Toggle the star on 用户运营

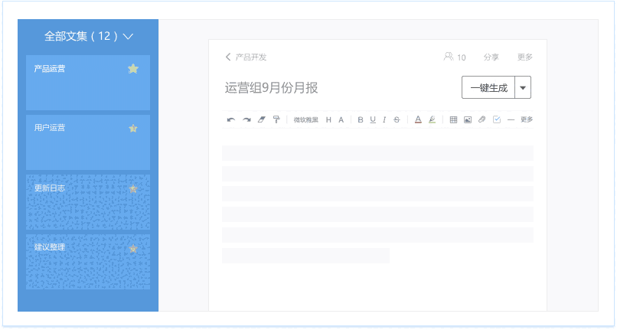click(x=133, y=129)
